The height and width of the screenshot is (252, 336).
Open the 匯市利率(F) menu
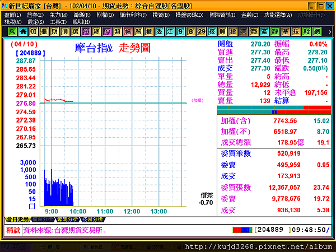click(x=133, y=15)
